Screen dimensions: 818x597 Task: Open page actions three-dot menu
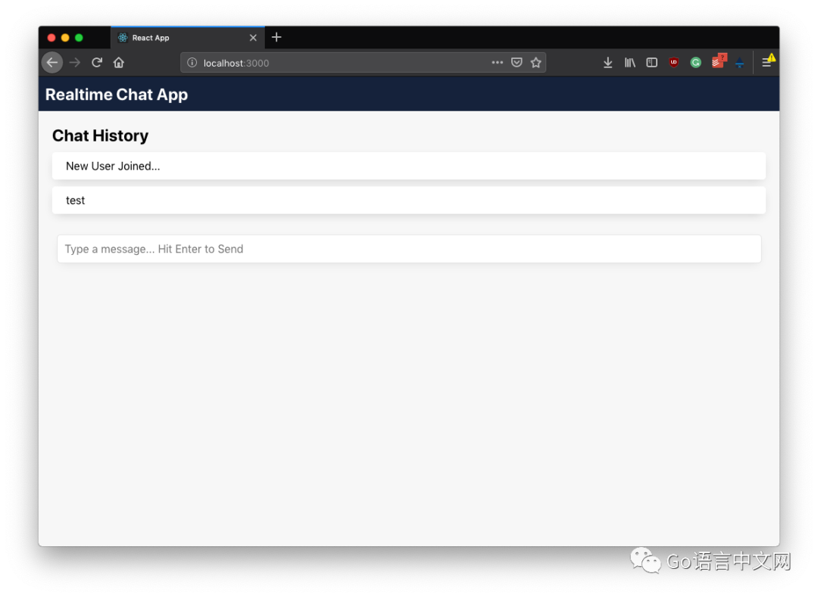tap(497, 63)
